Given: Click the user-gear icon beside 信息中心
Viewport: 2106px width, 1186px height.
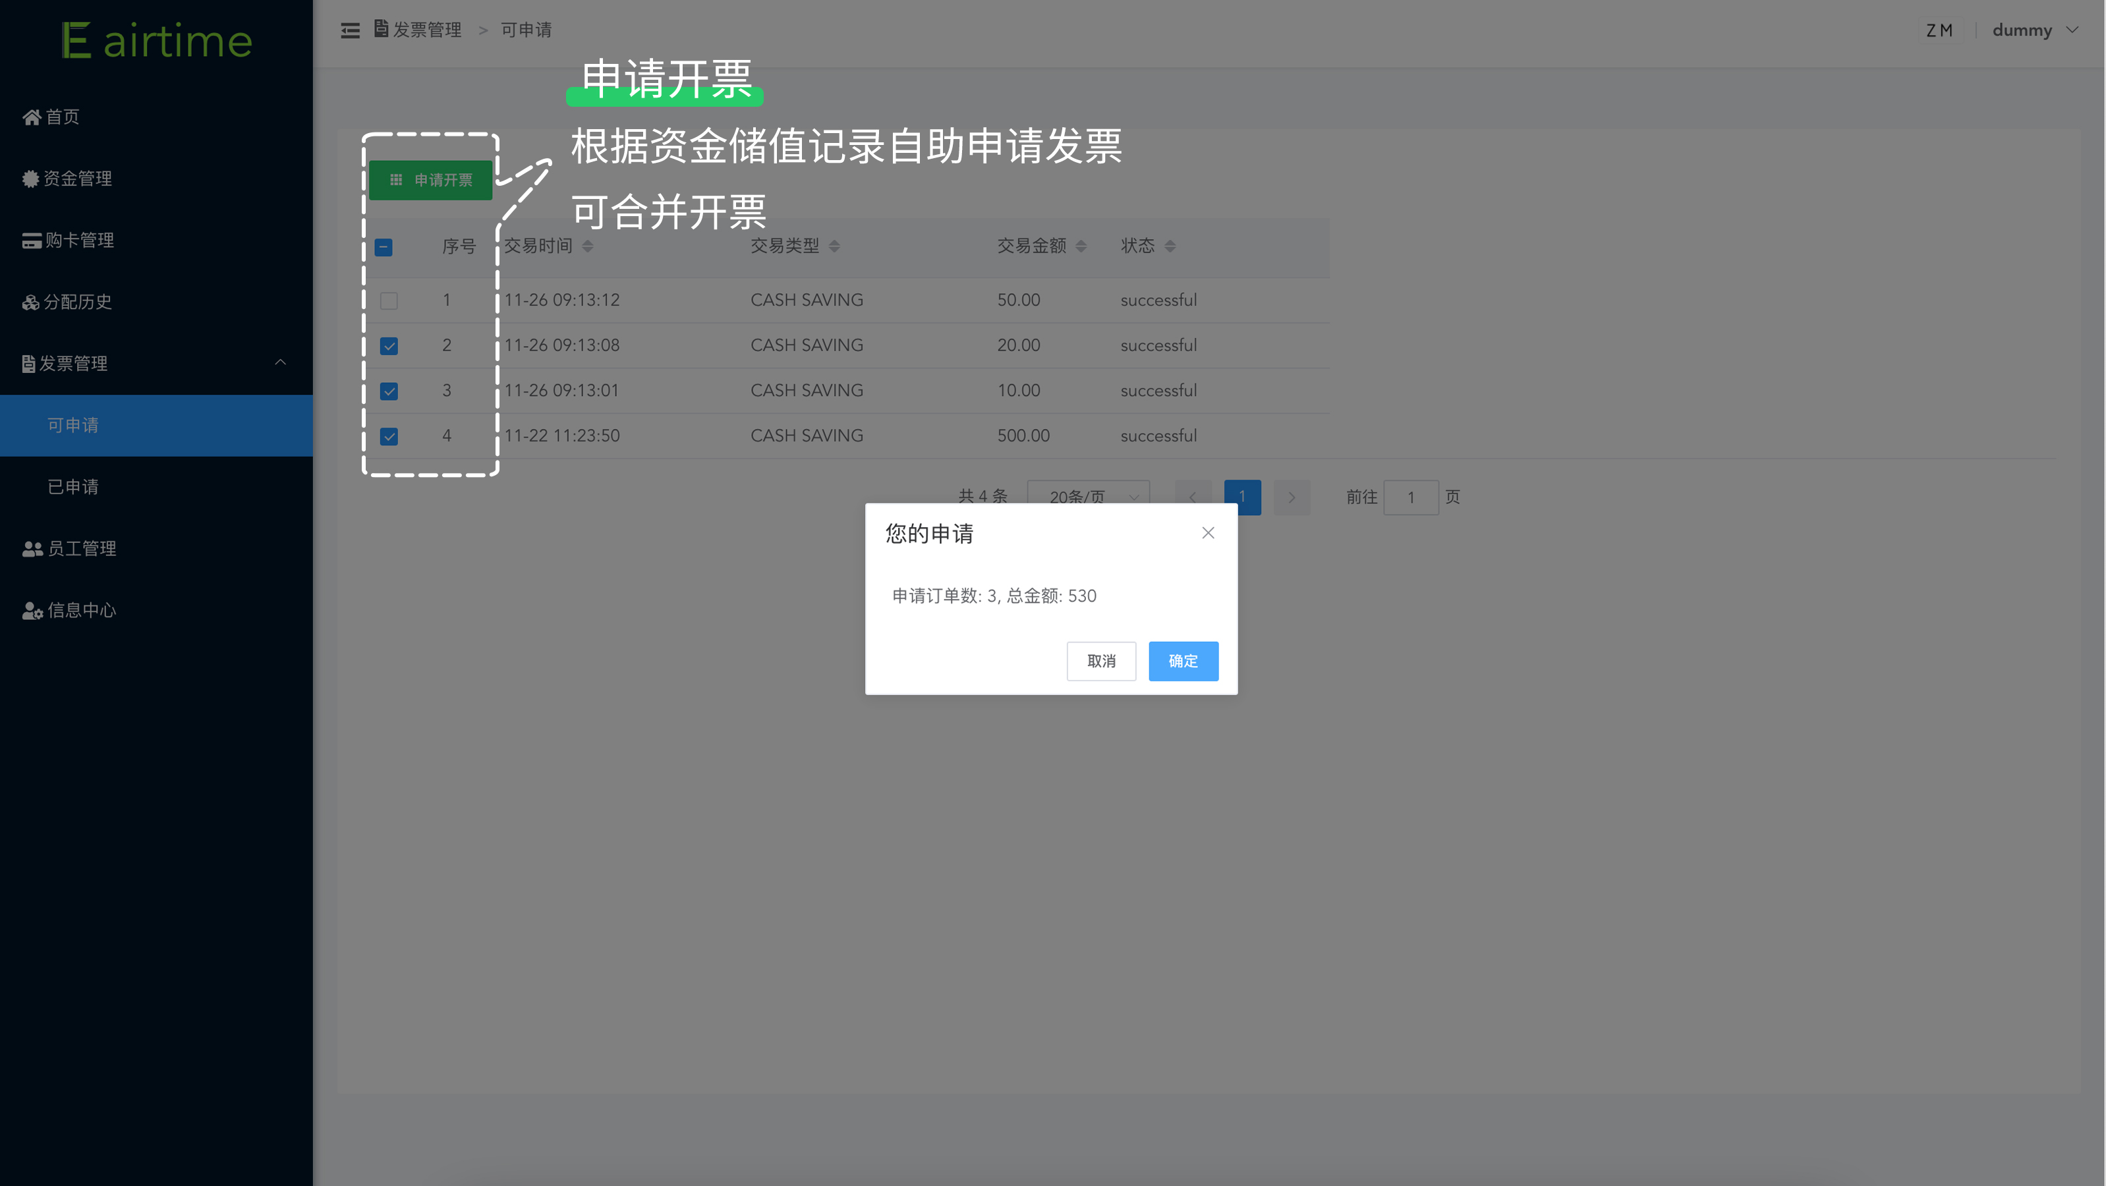Looking at the screenshot, I should 33,611.
